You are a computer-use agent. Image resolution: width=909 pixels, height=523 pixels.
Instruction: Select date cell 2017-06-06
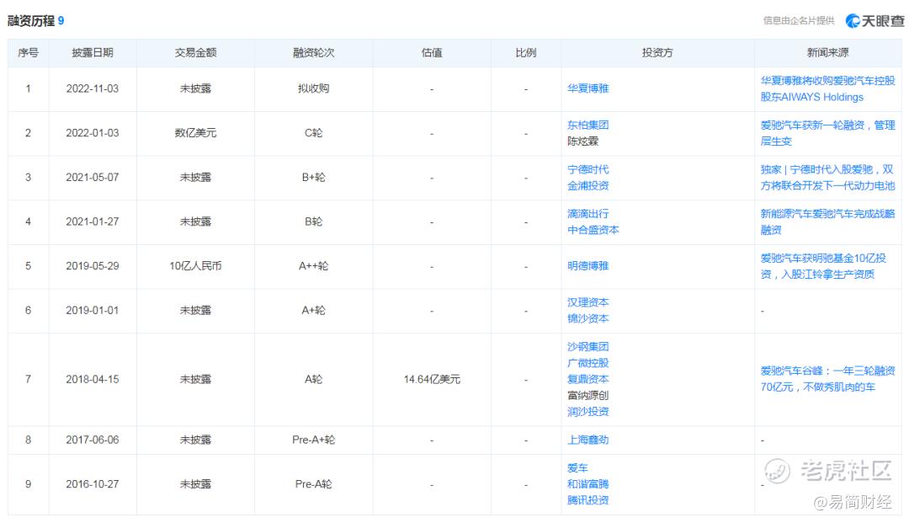tap(93, 440)
